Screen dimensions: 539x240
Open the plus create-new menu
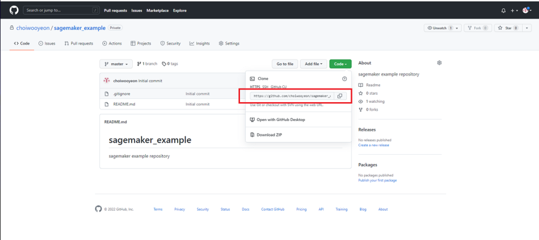[514, 11]
